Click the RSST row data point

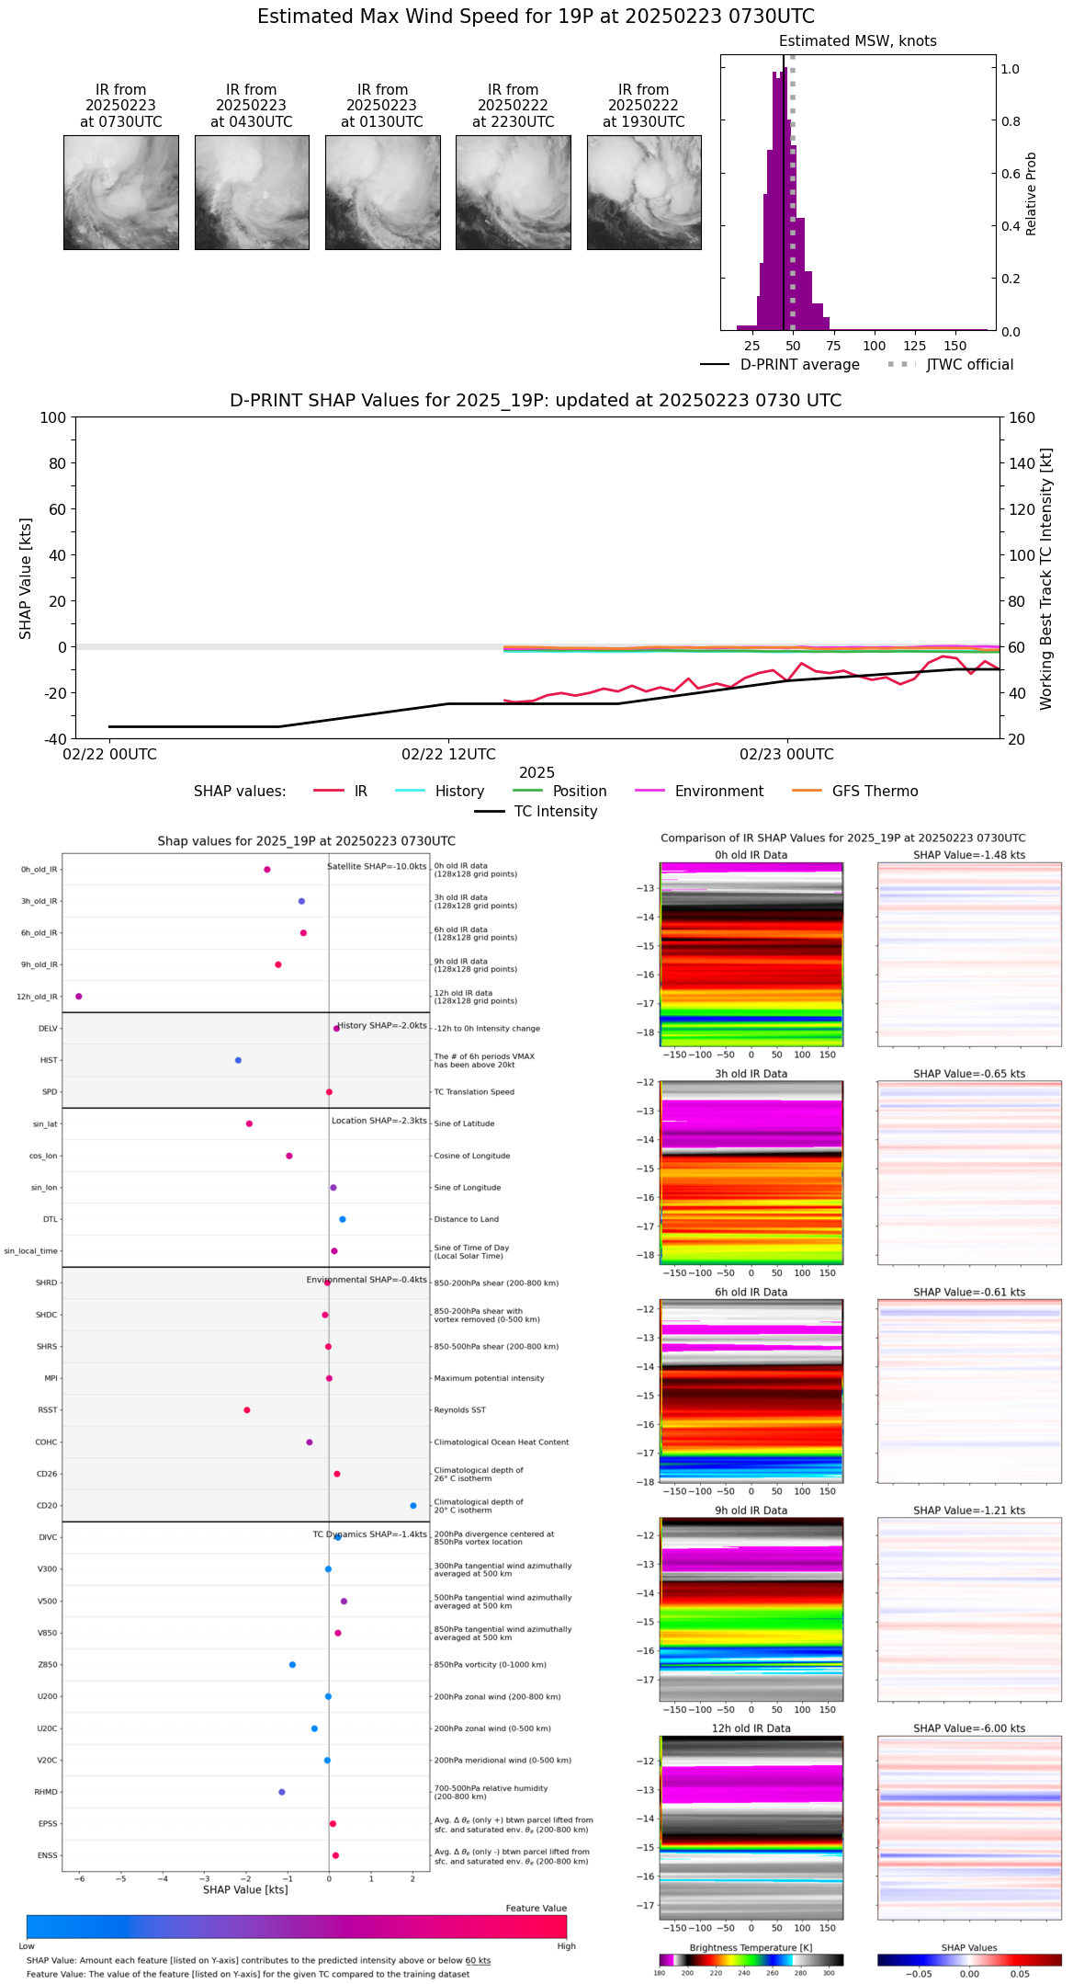(x=246, y=1410)
